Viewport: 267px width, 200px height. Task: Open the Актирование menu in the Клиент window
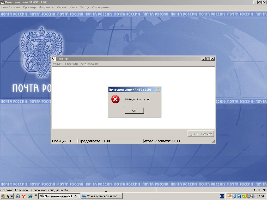pyautogui.click(x=90, y=64)
